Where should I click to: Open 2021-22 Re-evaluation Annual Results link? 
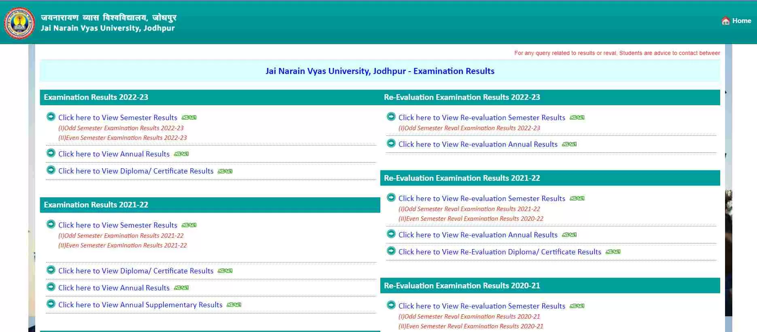(478, 235)
